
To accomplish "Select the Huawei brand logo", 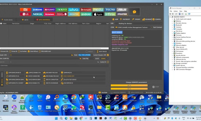I will pyautogui.click(x=50, y=10).
